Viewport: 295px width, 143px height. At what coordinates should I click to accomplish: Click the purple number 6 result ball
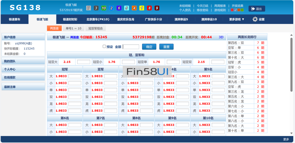point(119,8)
